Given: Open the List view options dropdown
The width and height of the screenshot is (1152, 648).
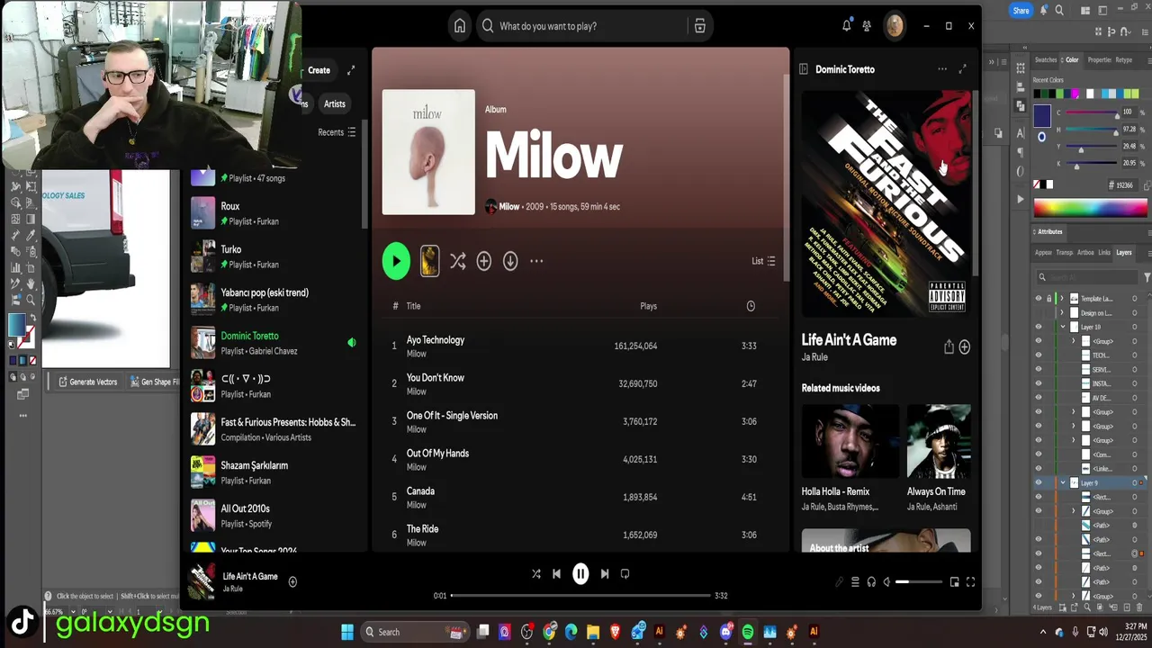Looking at the screenshot, I should [x=763, y=261].
